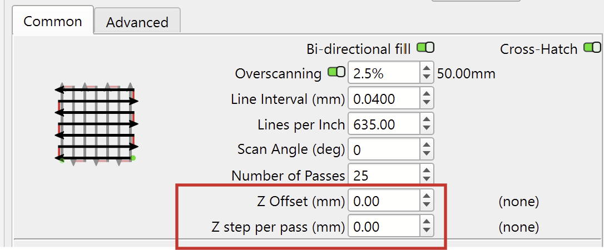Raise Lines per Inch with up arrow
The height and width of the screenshot is (250, 604).
coord(426,119)
